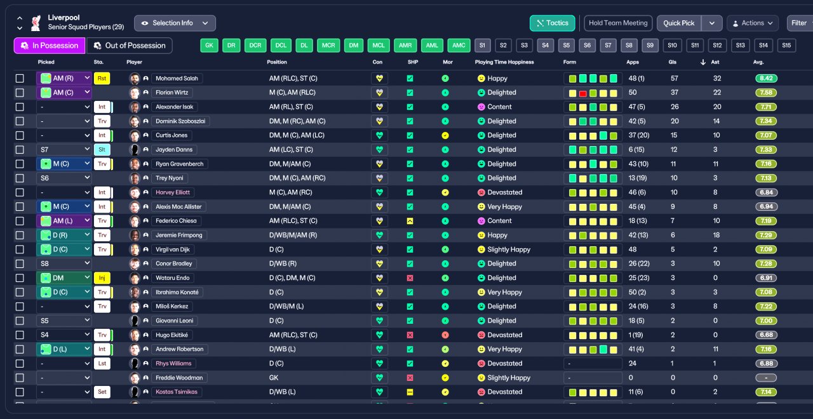Select the checkbox for Harvey Elliott
This screenshot has height=419, width=813.
pyautogui.click(x=20, y=192)
